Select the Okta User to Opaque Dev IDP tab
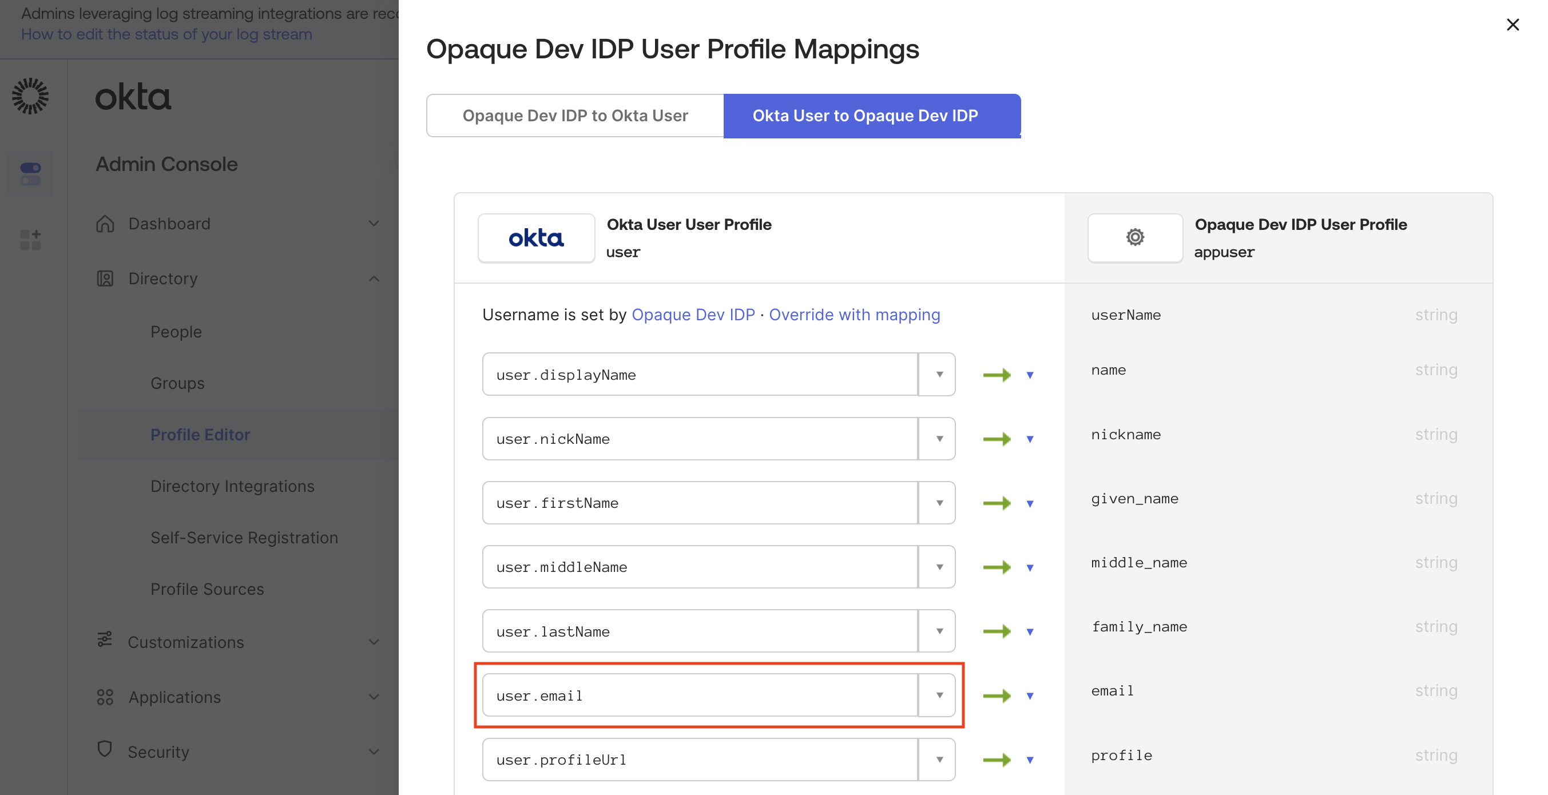Screen dimensions: 1548x795 (x=871, y=116)
